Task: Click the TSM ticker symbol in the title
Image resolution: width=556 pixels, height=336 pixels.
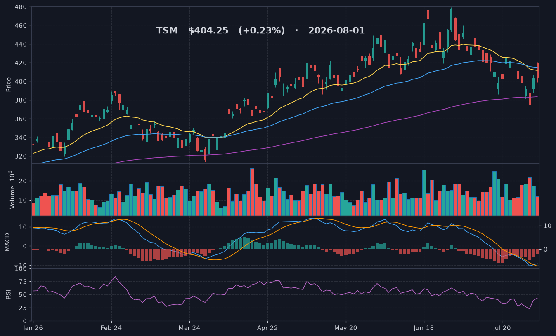Action: coord(167,30)
